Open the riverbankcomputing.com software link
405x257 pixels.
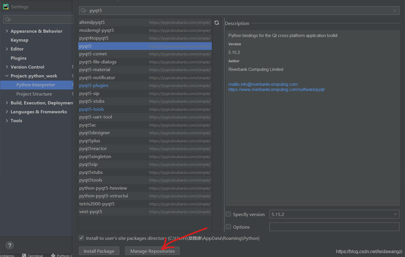click(x=276, y=89)
